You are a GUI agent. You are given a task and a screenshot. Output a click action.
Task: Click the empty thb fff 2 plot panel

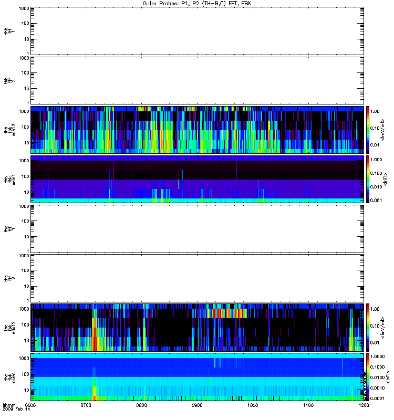[198, 80]
